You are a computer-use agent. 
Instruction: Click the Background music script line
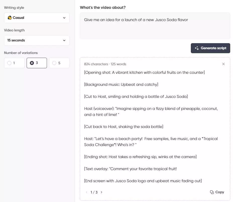click(121, 85)
